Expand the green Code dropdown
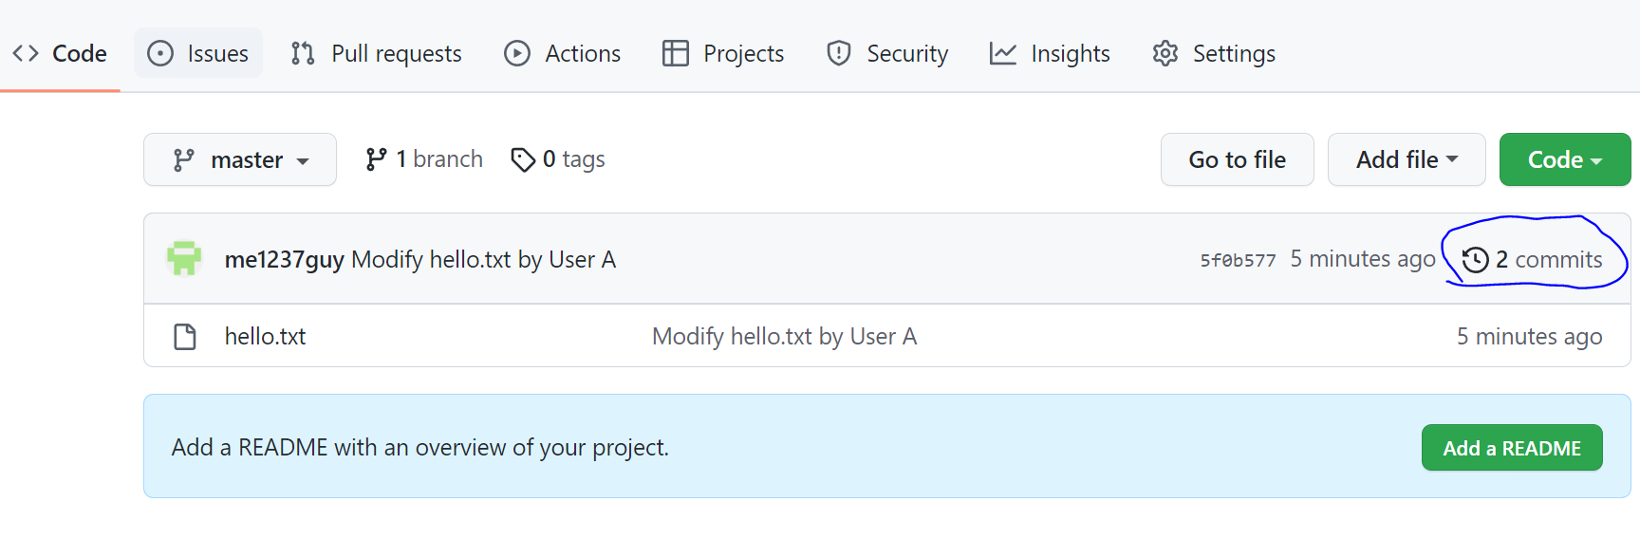This screenshot has height=557, width=1640. click(x=1565, y=159)
